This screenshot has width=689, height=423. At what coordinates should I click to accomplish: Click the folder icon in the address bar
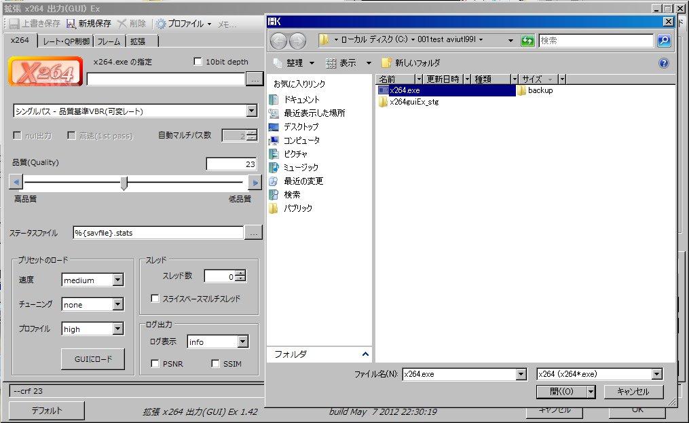click(324, 39)
